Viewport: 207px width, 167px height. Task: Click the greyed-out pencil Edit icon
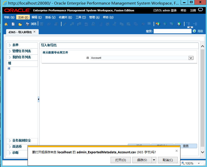[x=65, y=24]
